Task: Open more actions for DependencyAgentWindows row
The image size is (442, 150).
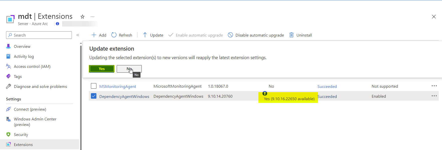Action: coord(434,96)
